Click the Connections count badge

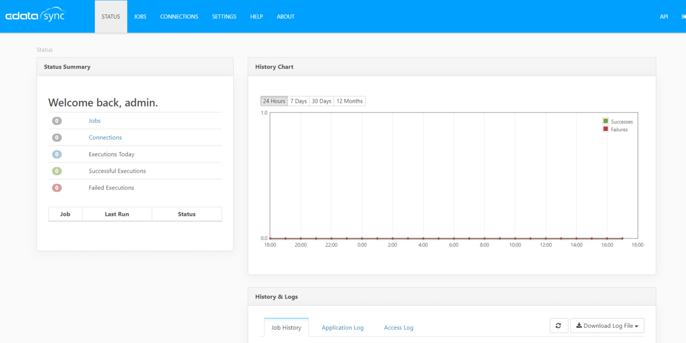tap(57, 138)
